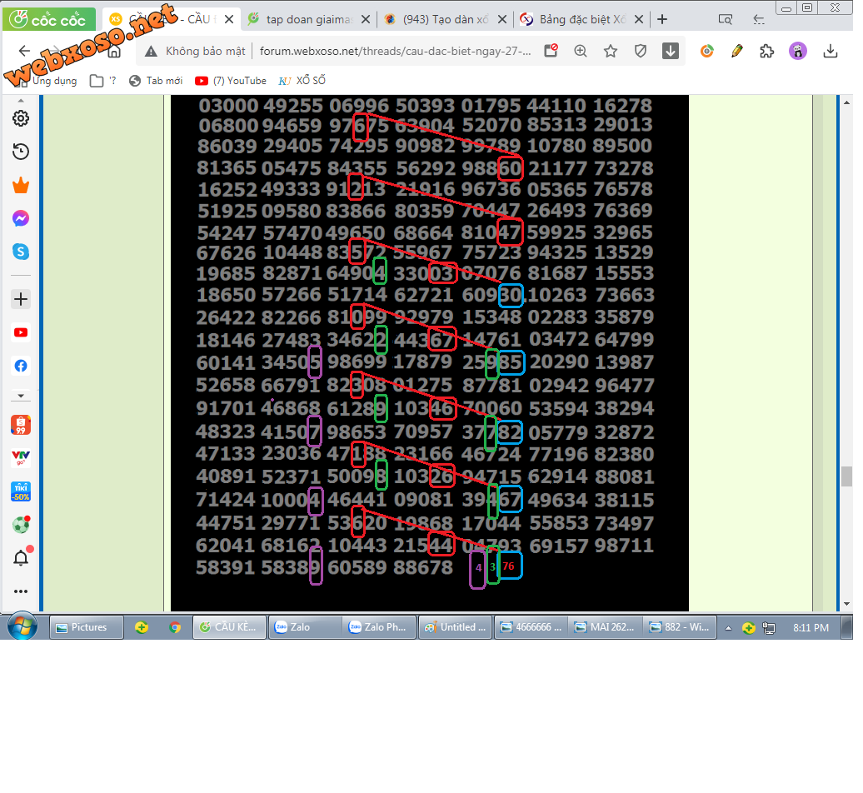Viewport: 863px width, 793px height.
Task: Click the orange crown sidebar icon
Action: click(x=21, y=186)
